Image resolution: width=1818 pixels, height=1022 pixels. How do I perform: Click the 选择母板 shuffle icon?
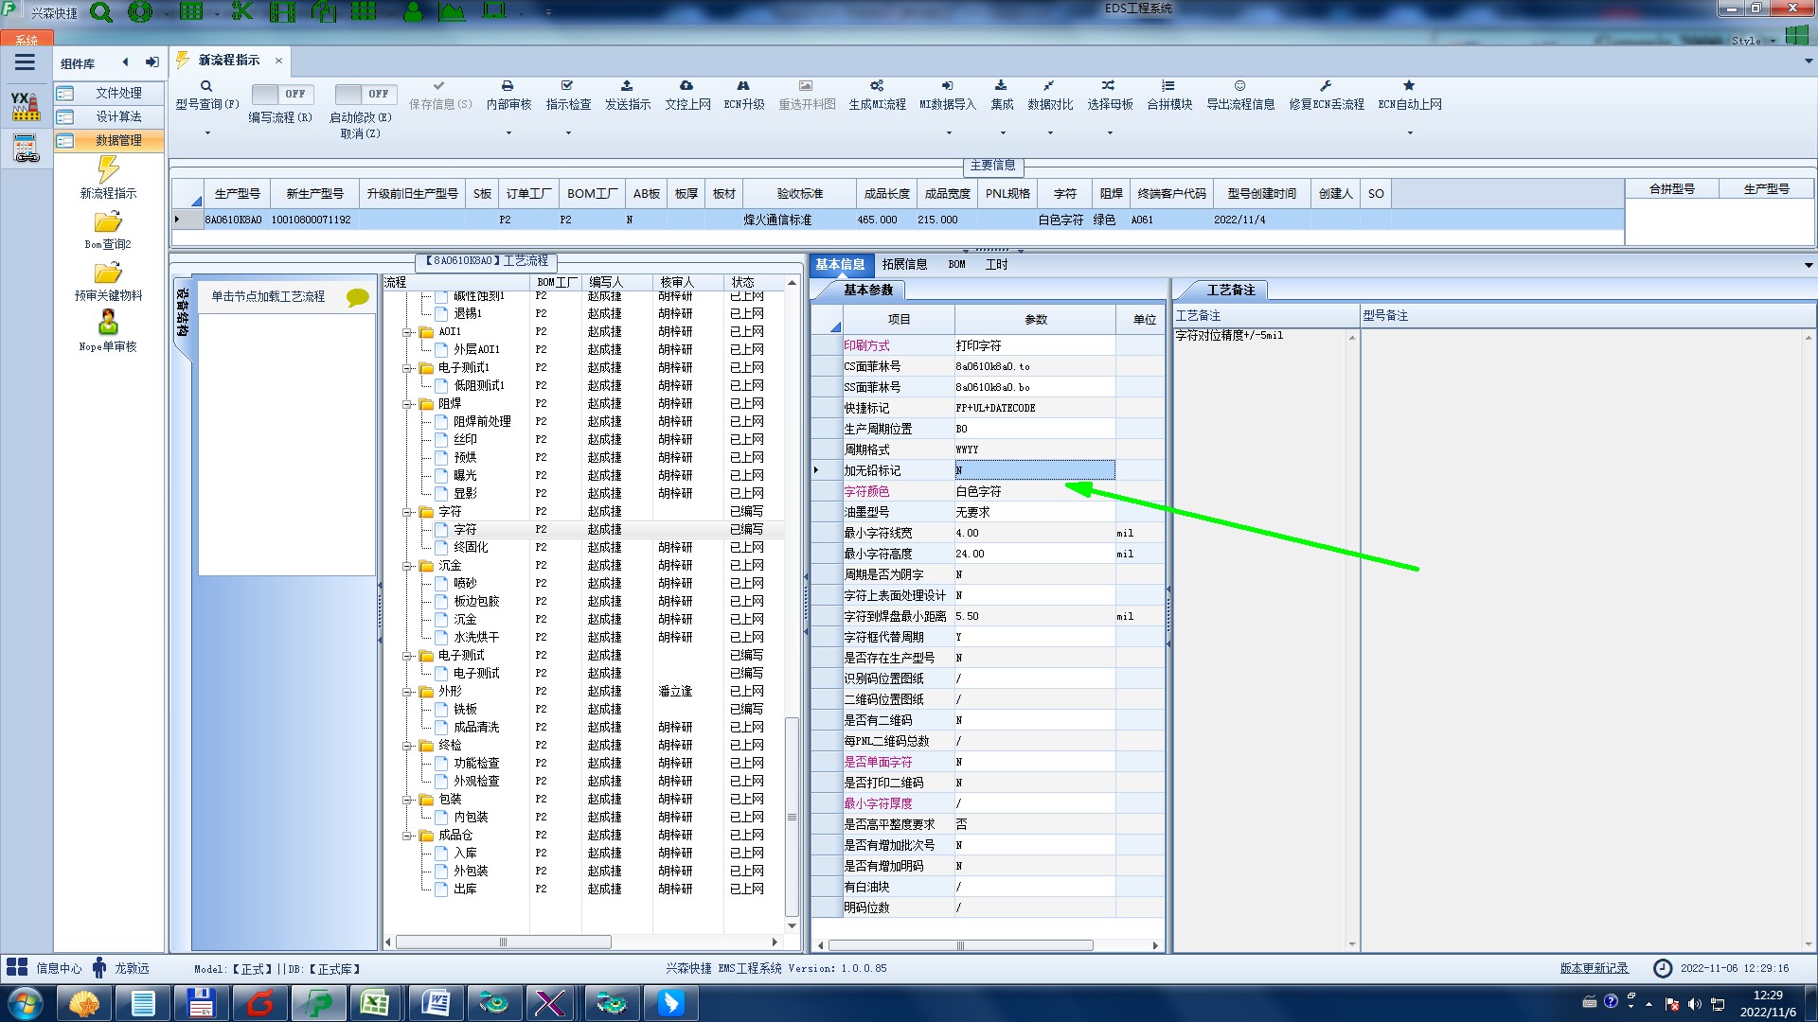(x=1109, y=86)
